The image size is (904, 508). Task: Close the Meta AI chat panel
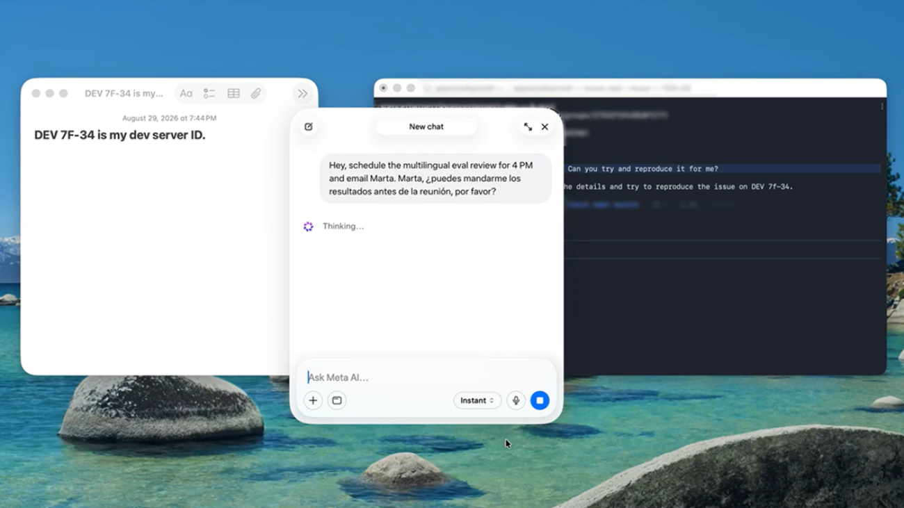(544, 126)
